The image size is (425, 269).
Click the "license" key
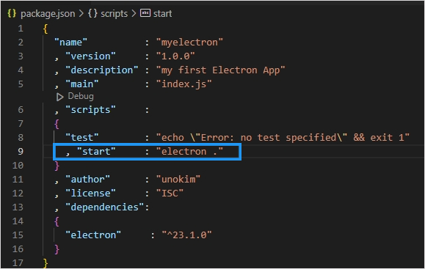[x=90, y=194]
